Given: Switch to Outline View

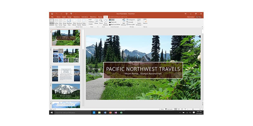Looking at the screenshot, I should 56,22.
